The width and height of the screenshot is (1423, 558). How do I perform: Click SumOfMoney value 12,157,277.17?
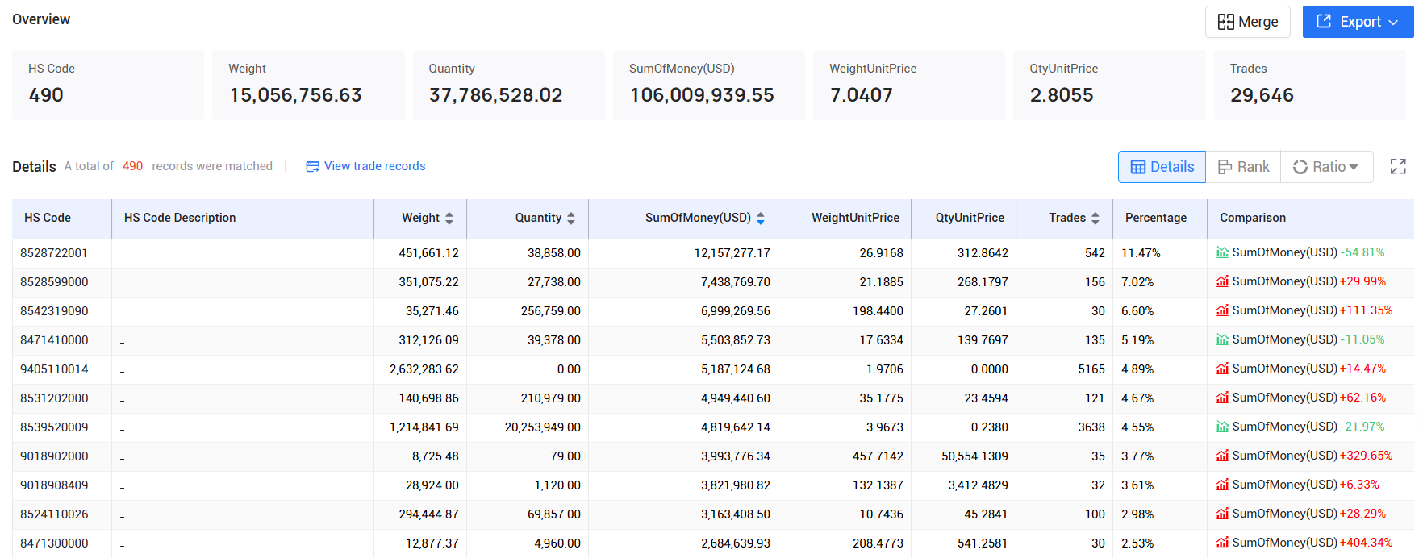[732, 253]
